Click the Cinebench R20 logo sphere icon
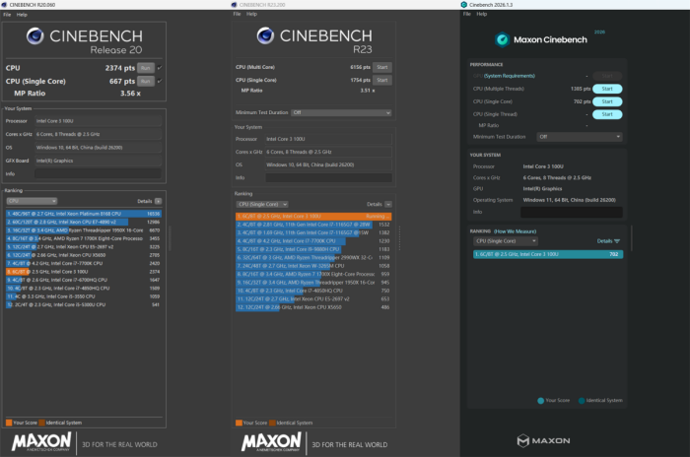690x457 pixels. pyautogui.click(x=34, y=36)
